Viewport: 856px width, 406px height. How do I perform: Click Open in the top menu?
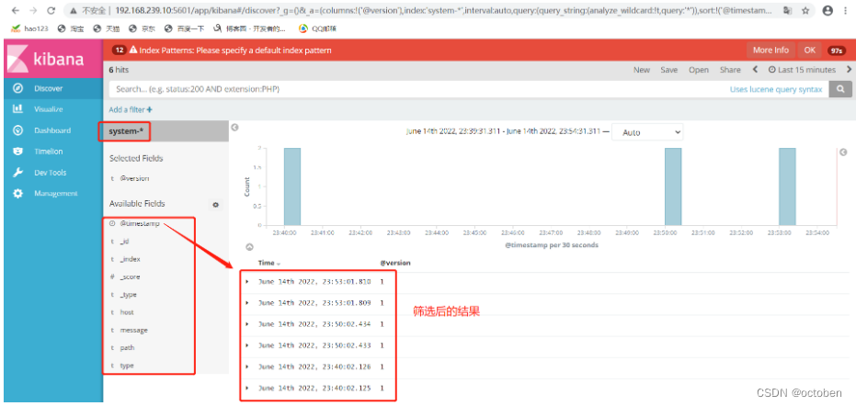click(698, 70)
